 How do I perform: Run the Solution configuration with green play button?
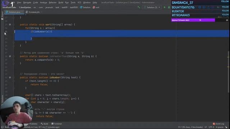(x=165, y=7)
